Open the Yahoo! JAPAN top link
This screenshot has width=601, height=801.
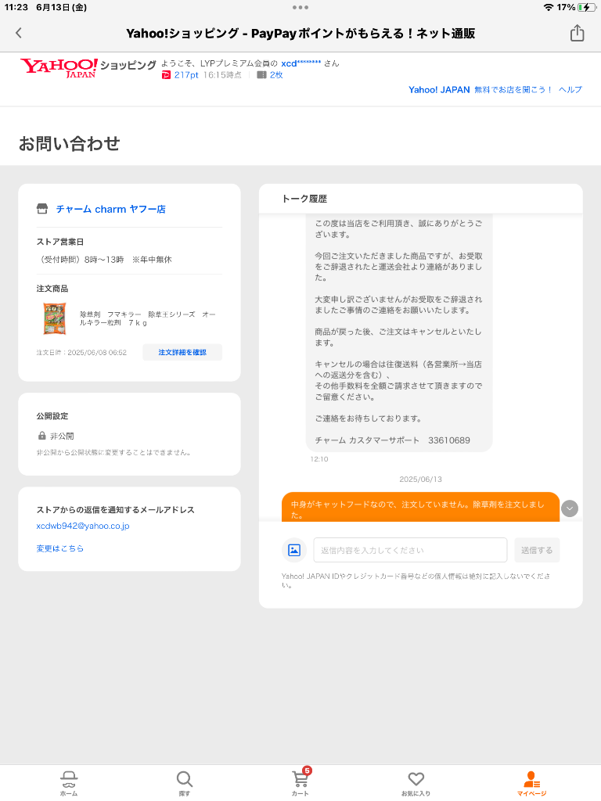(x=439, y=90)
